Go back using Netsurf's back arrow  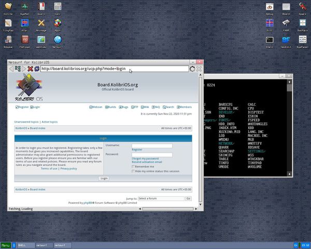(x=11, y=68)
